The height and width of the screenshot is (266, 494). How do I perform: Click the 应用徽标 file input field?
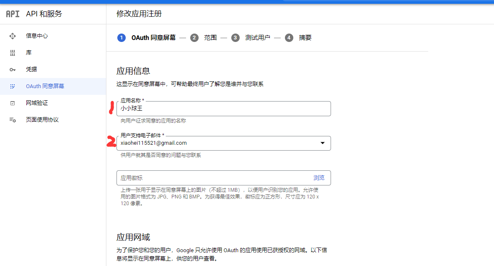click(x=212, y=178)
